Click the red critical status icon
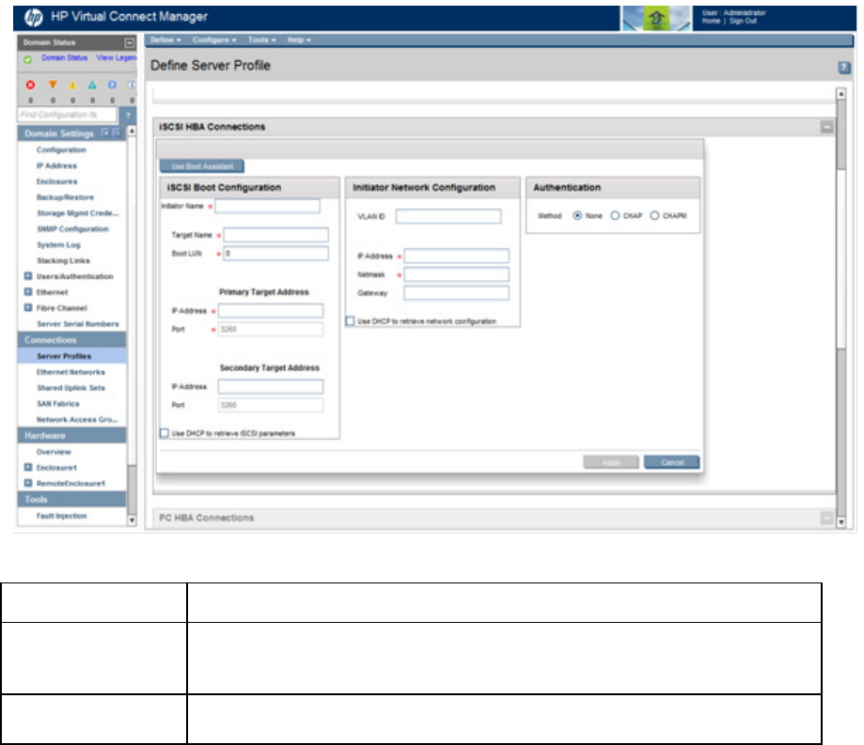The height and width of the screenshot is (745, 864). [30, 85]
